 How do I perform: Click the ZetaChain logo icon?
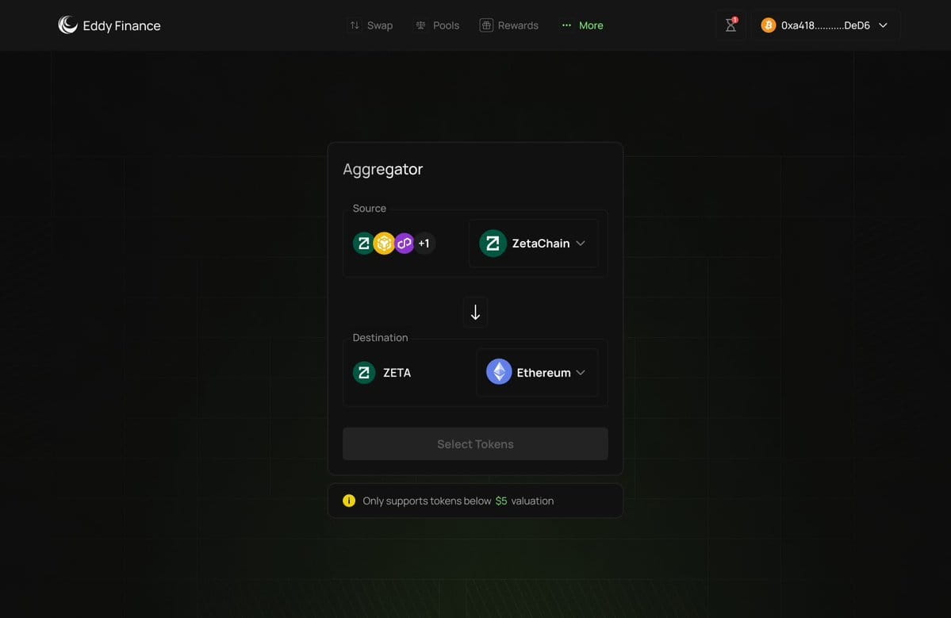tap(493, 244)
